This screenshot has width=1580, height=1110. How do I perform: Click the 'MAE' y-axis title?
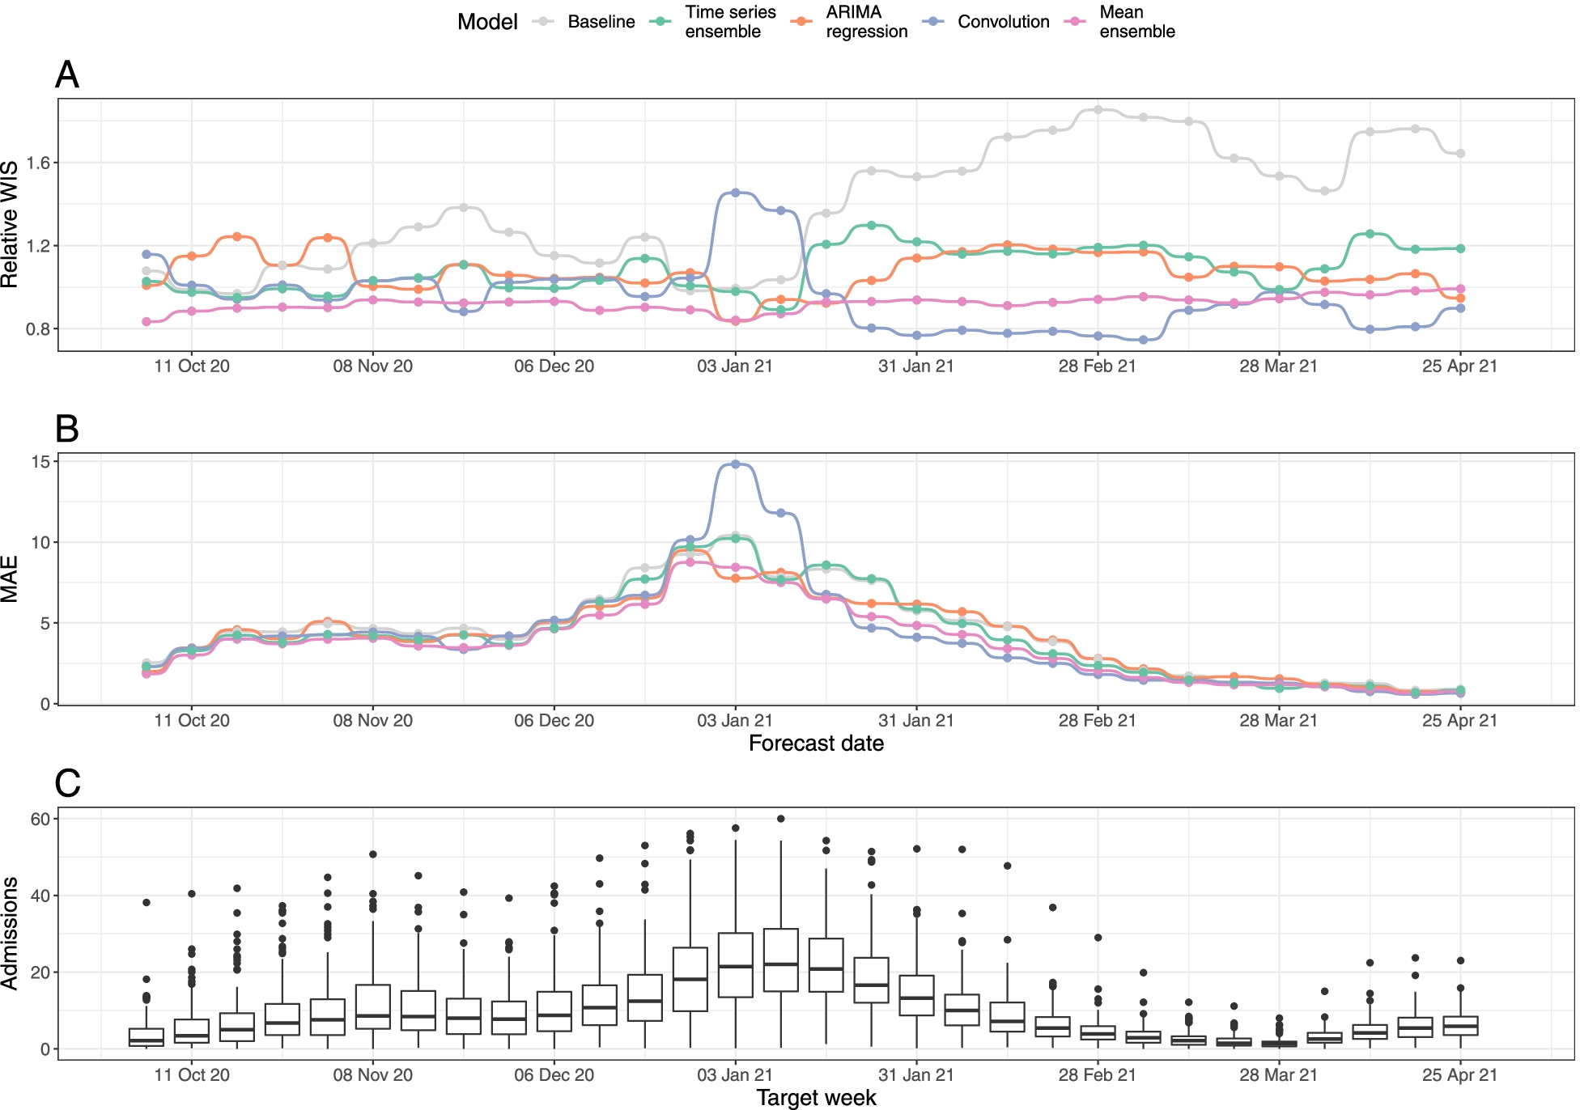click(10, 579)
